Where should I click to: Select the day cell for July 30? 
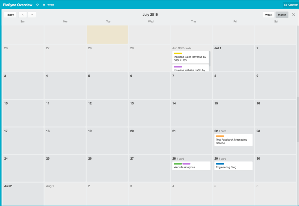point(276,168)
